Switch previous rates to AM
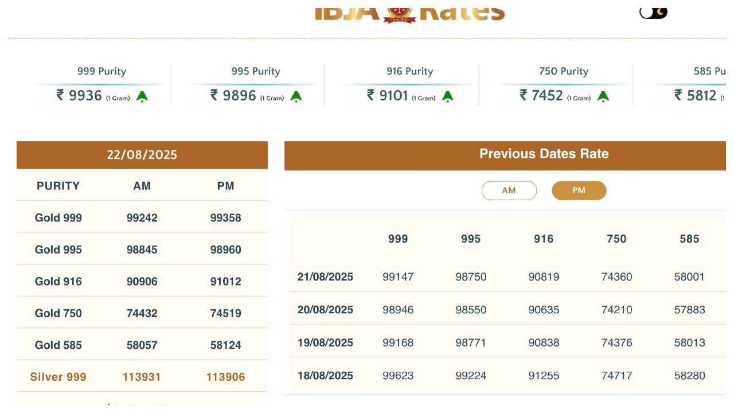 (x=509, y=190)
